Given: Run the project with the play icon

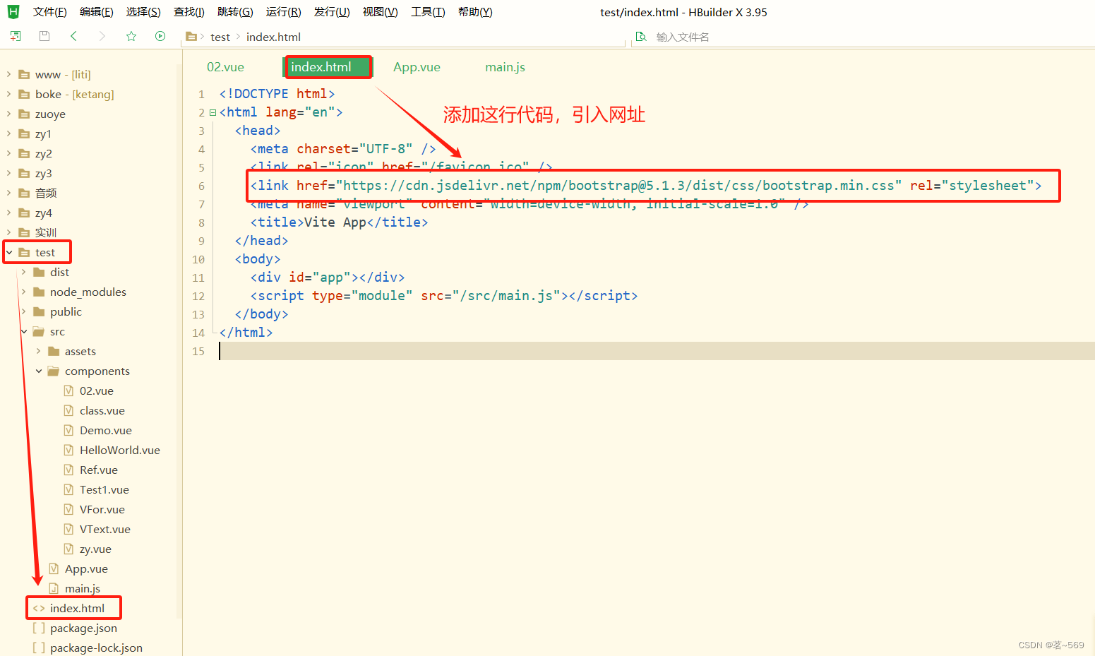Looking at the screenshot, I should 160,36.
